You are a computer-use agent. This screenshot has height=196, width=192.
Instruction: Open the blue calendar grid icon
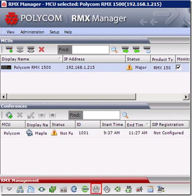click(x=150, y=189)
